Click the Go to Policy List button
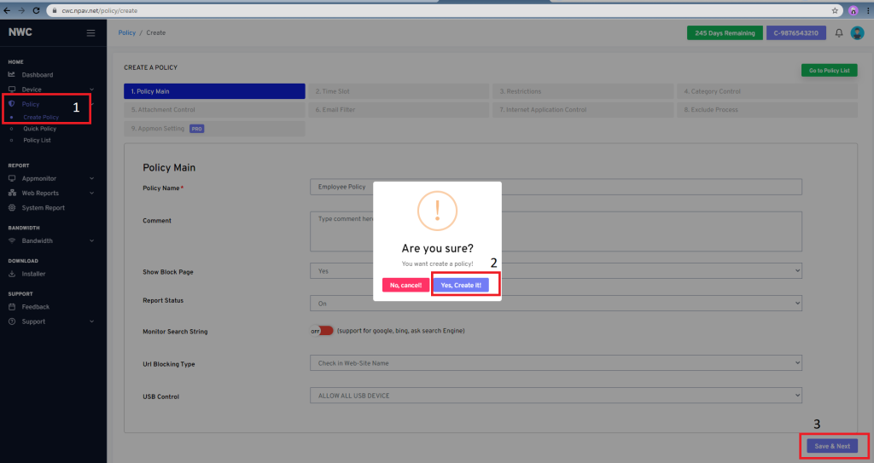Screen dimensions: 874x463 pyautogui.click(x=828, y=71)
